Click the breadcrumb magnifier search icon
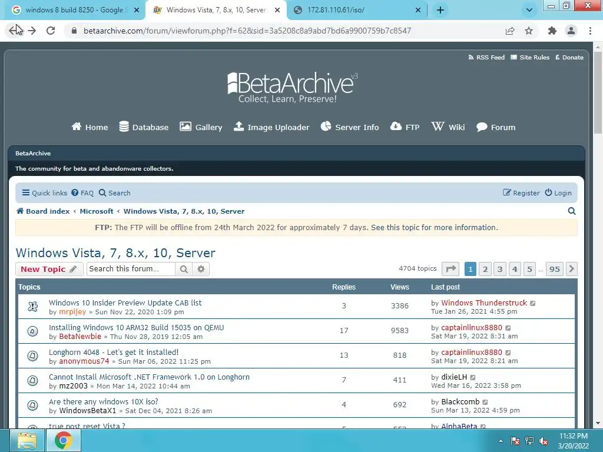603x452 pixels. pos(572,211)
